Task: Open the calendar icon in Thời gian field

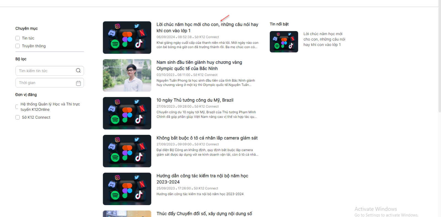Action: (78, 83)
